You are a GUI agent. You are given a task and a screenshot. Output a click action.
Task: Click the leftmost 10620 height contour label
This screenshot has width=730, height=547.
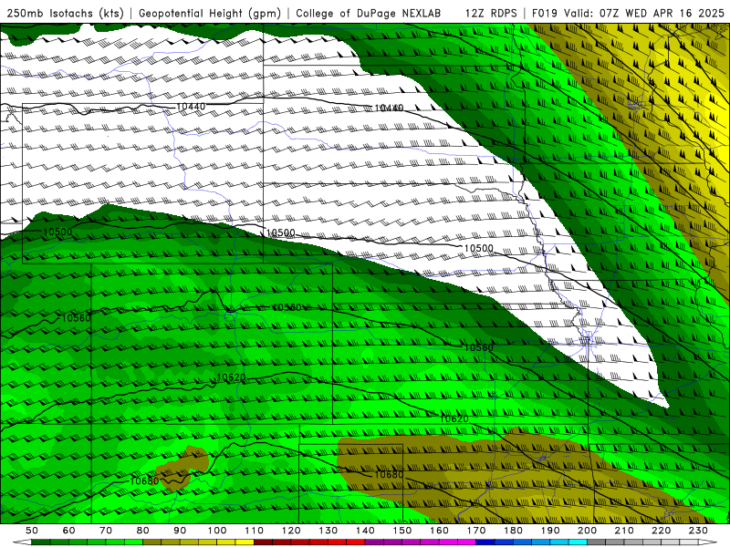(232, 377)
